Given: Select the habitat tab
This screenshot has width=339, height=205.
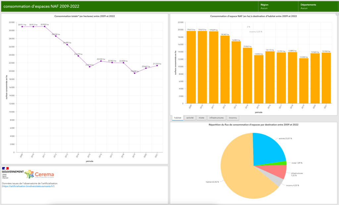Looking at the screenshot, I should (178, 118).
